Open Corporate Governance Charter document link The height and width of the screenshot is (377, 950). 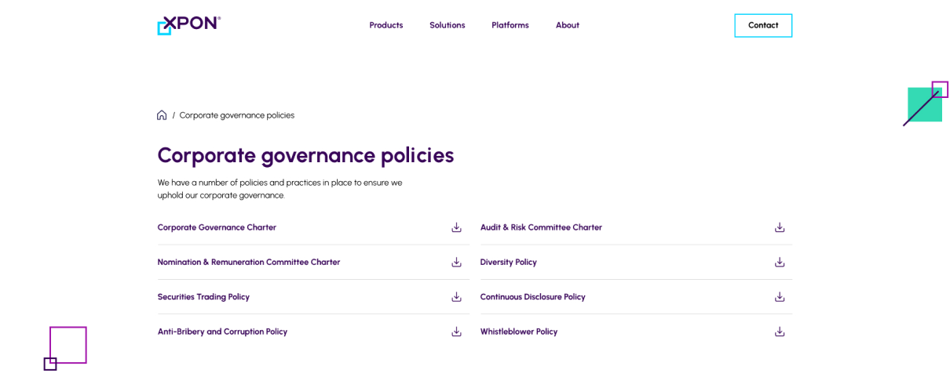tap(217, 227)
